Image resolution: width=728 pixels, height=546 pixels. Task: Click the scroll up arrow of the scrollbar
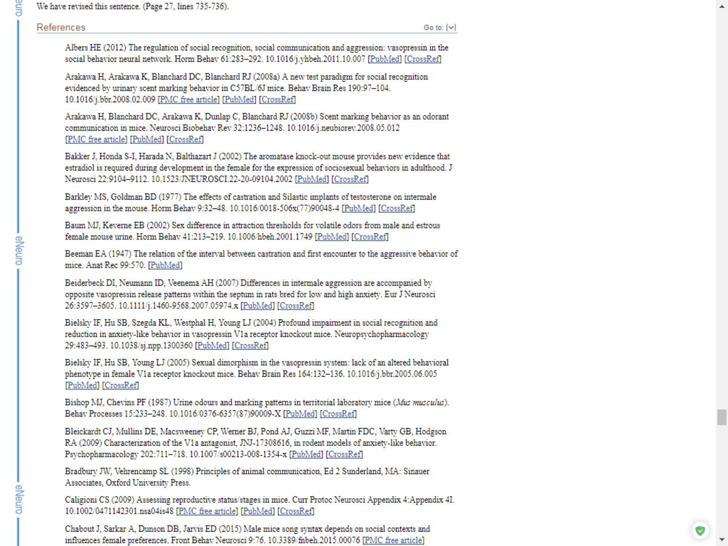coord(722,6)
